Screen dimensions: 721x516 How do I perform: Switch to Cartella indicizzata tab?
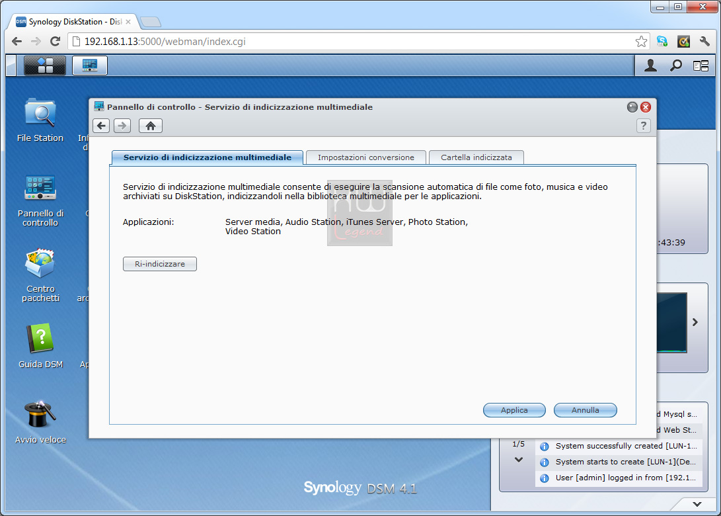476,157
